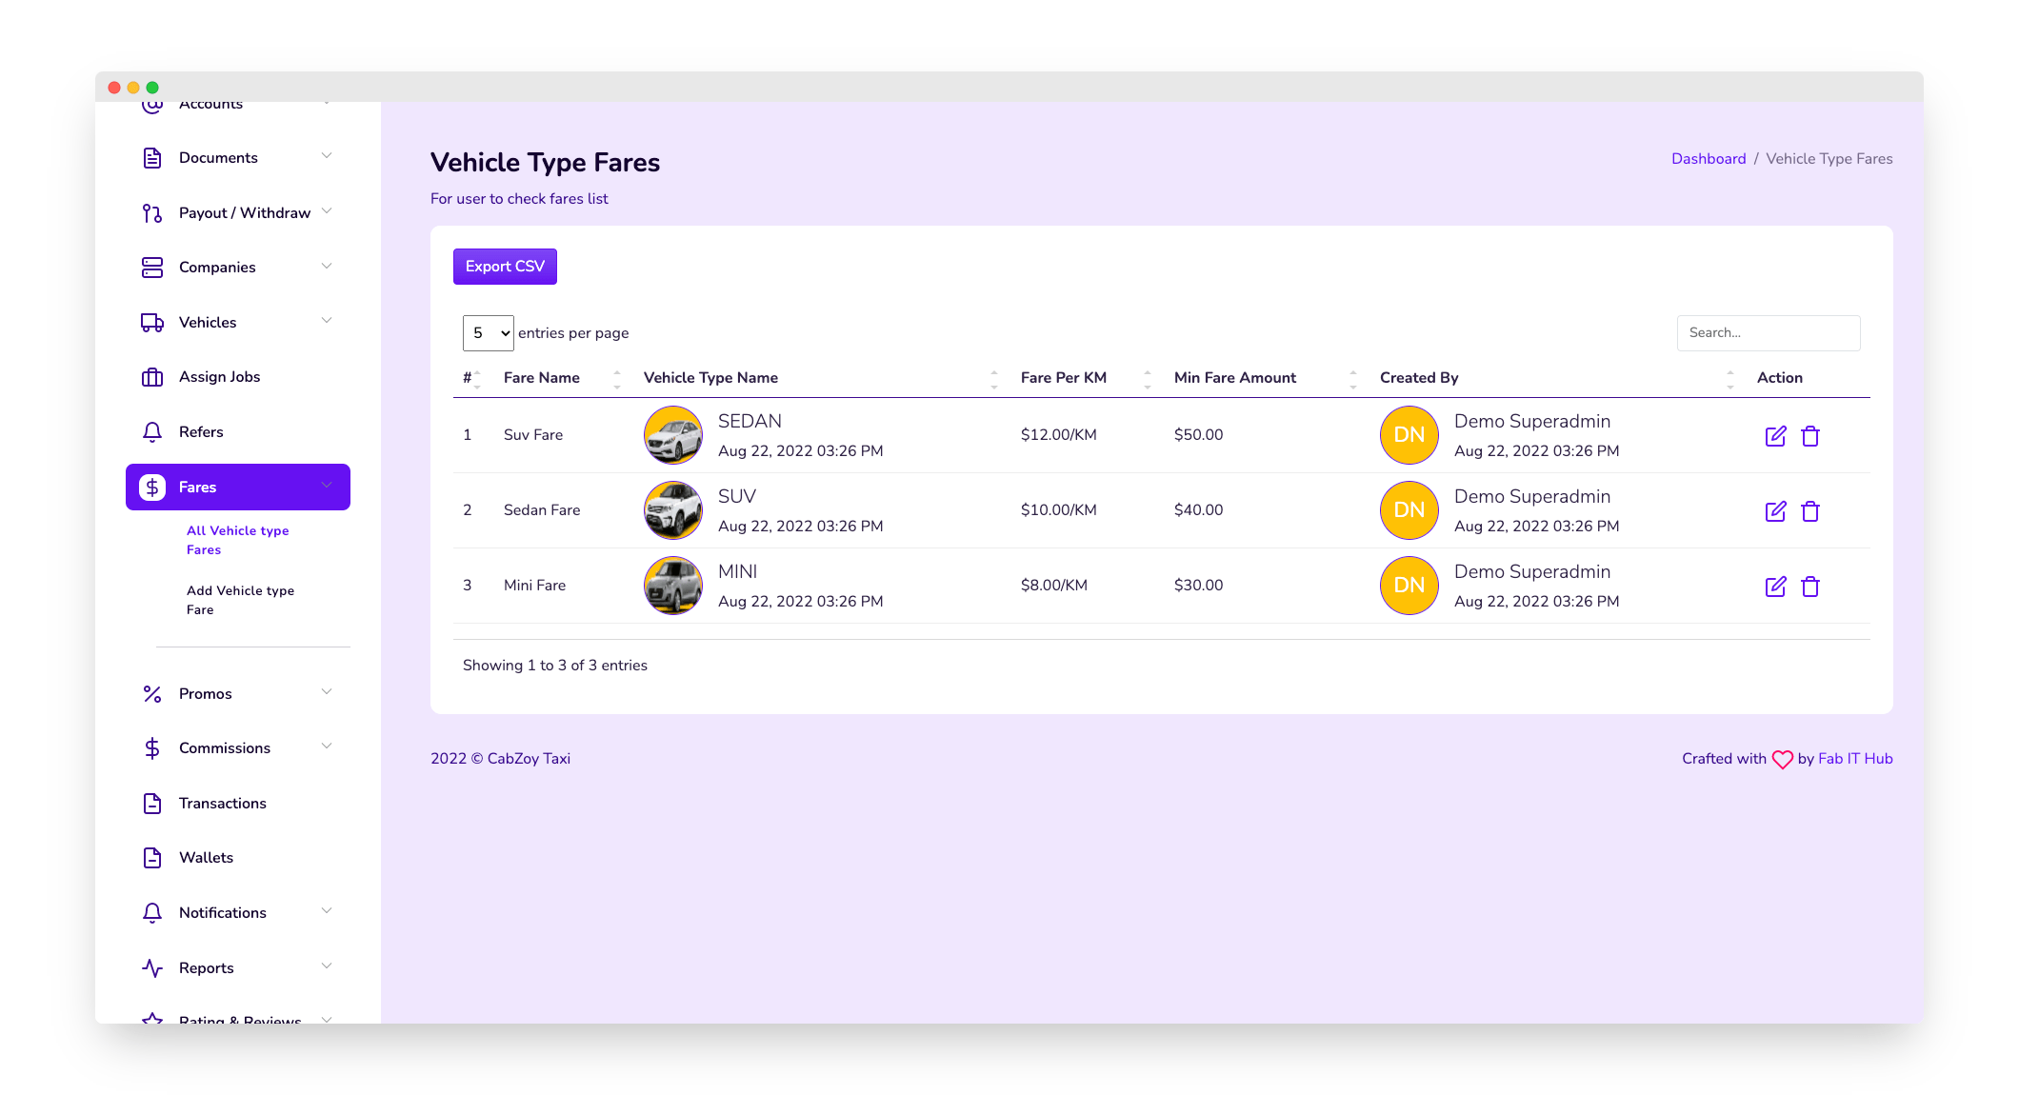
Task: Sort table by Created By column
Action: click(x=1557, y=378)
